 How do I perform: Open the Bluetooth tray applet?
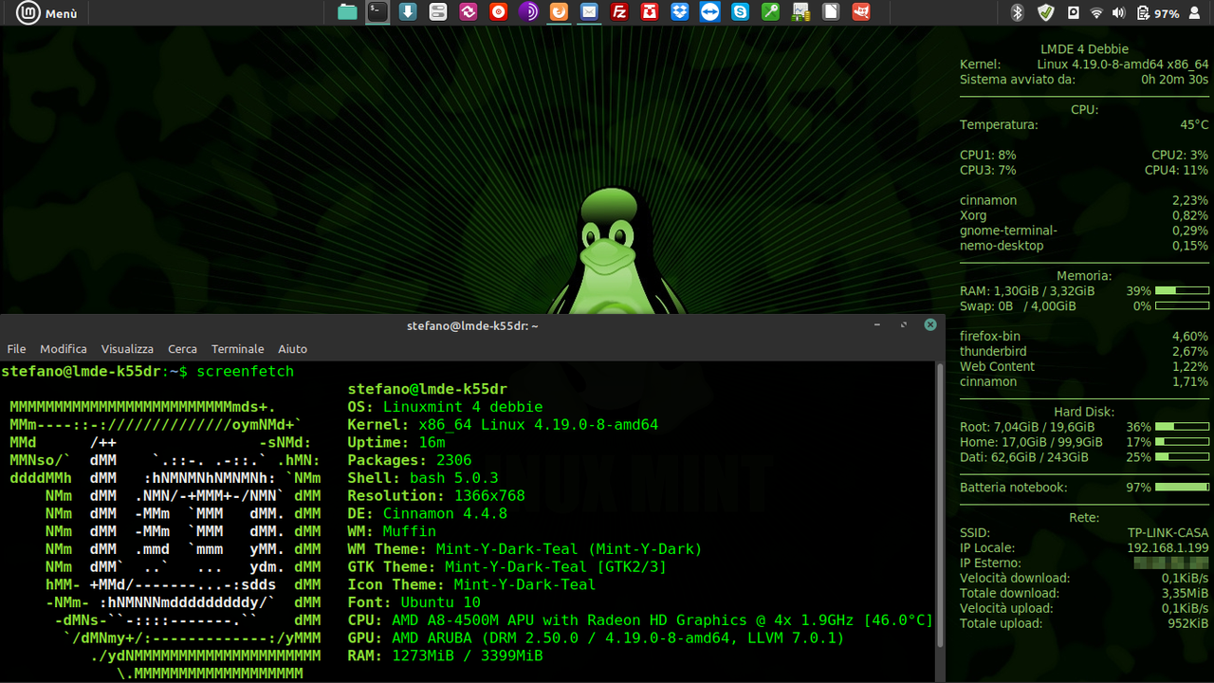1019,13
